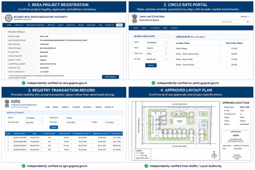Click the Registration Value column header

click(101, 133)
